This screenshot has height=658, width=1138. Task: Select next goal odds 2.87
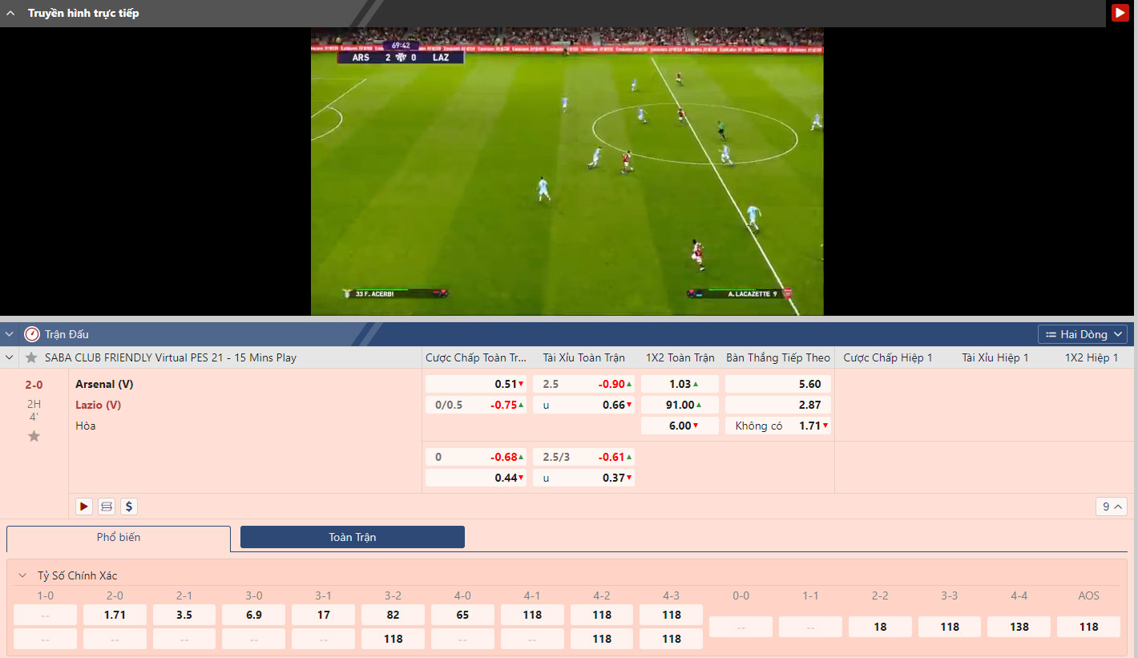[x=778, y=405]
